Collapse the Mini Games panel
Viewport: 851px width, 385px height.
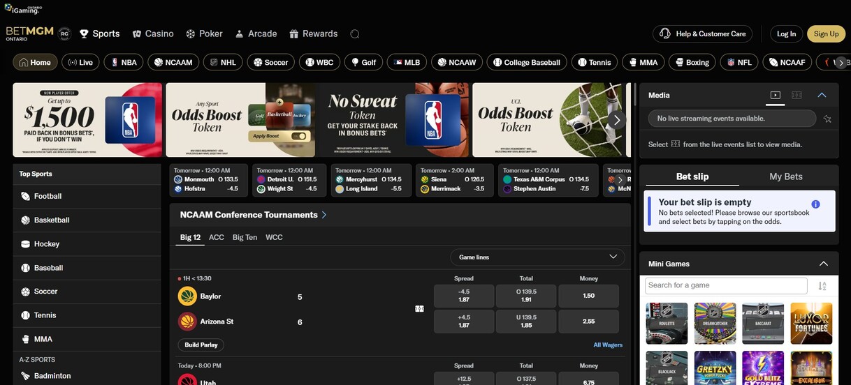click(x=824, y=264)
